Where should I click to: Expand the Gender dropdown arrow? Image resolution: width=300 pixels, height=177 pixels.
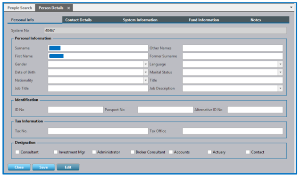(x=146, y=64)
